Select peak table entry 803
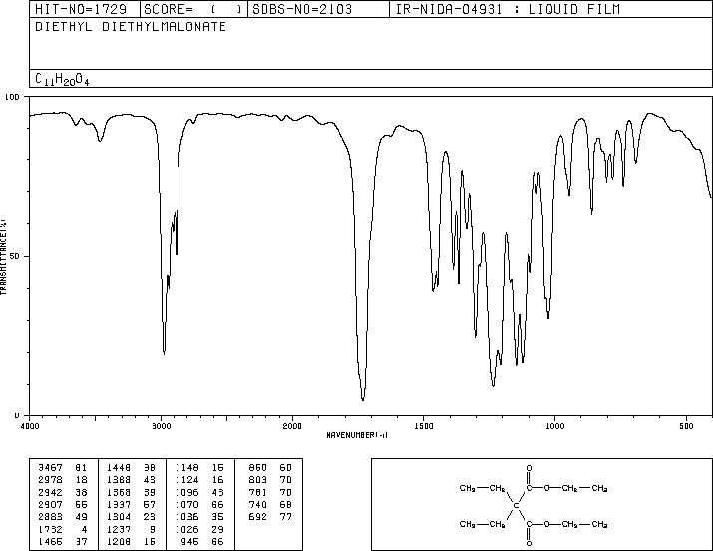Screen dimensions: 713x551 (258, 480)
